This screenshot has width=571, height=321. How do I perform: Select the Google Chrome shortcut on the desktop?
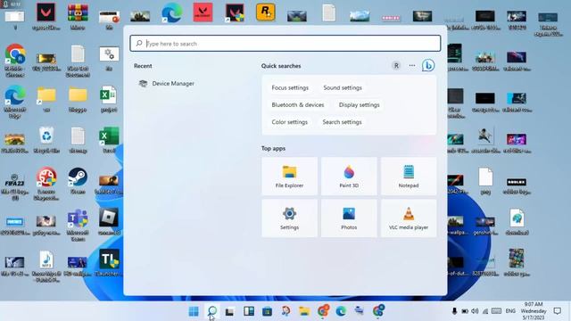15,60
